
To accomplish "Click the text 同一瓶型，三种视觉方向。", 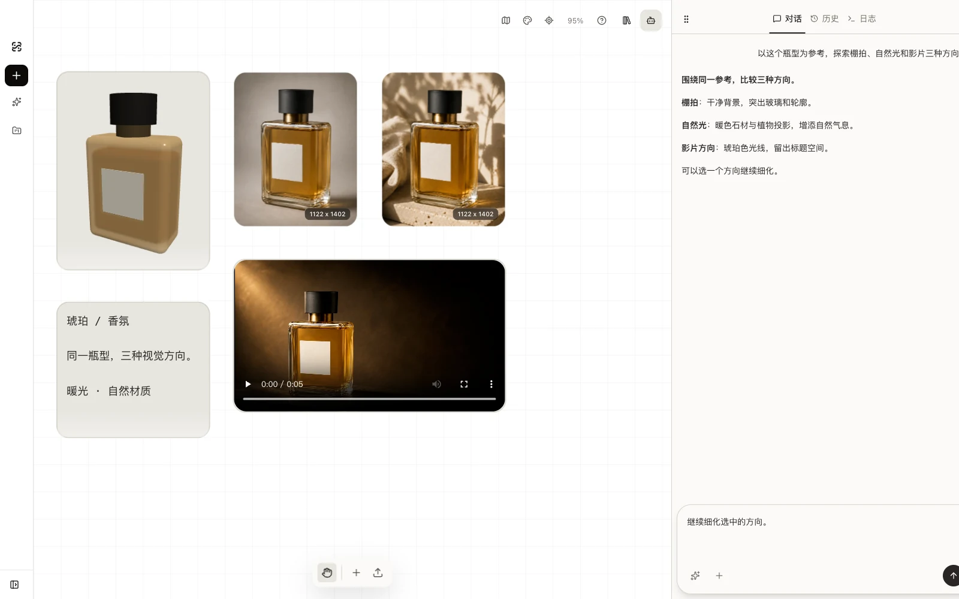I will tap(131, 356).
